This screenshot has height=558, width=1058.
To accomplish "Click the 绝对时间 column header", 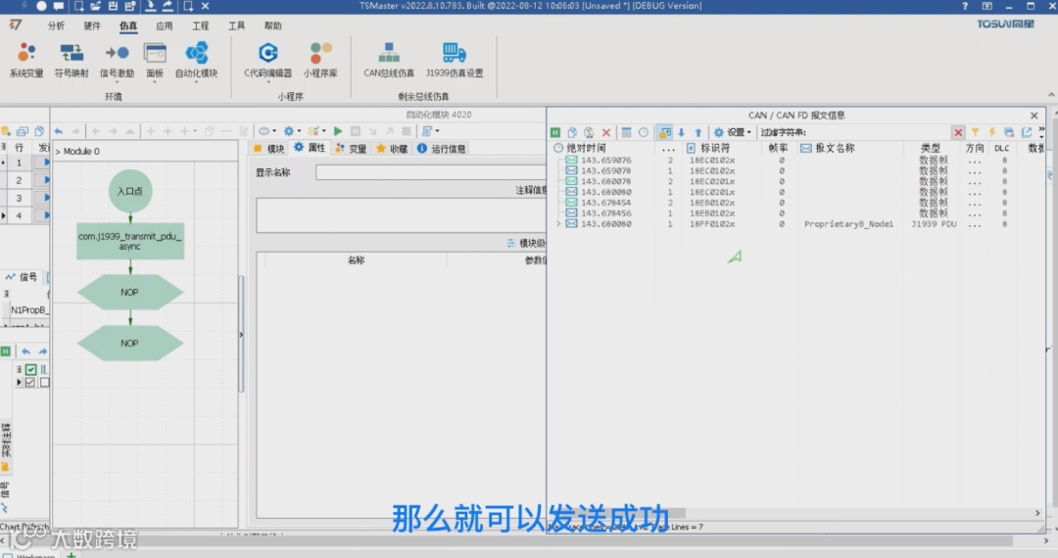I will click(586, 148).
